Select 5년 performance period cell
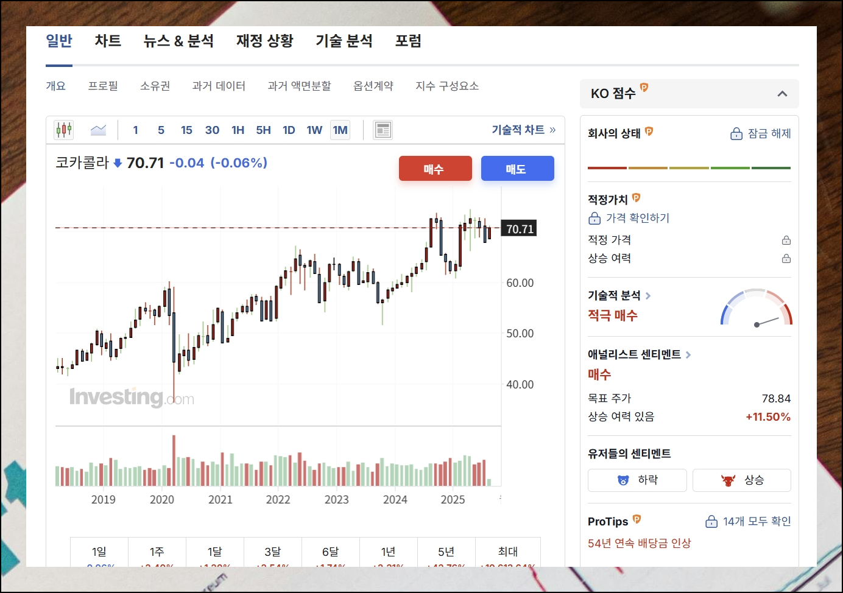 (x=446, y=552)
